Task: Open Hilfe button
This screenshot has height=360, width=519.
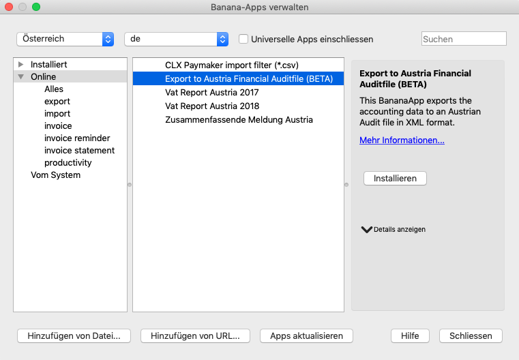Action: click(x=410, y=336)
